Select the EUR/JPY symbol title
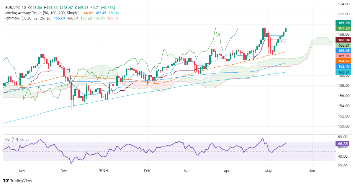This screenshot has width=355, height=186. coord(12,8)
